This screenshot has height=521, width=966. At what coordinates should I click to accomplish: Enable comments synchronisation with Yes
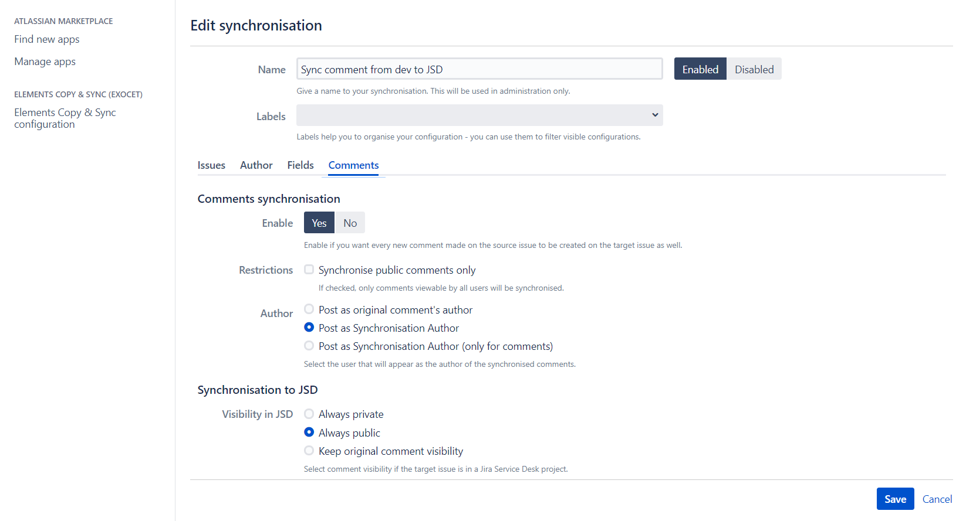pos(319,223)
